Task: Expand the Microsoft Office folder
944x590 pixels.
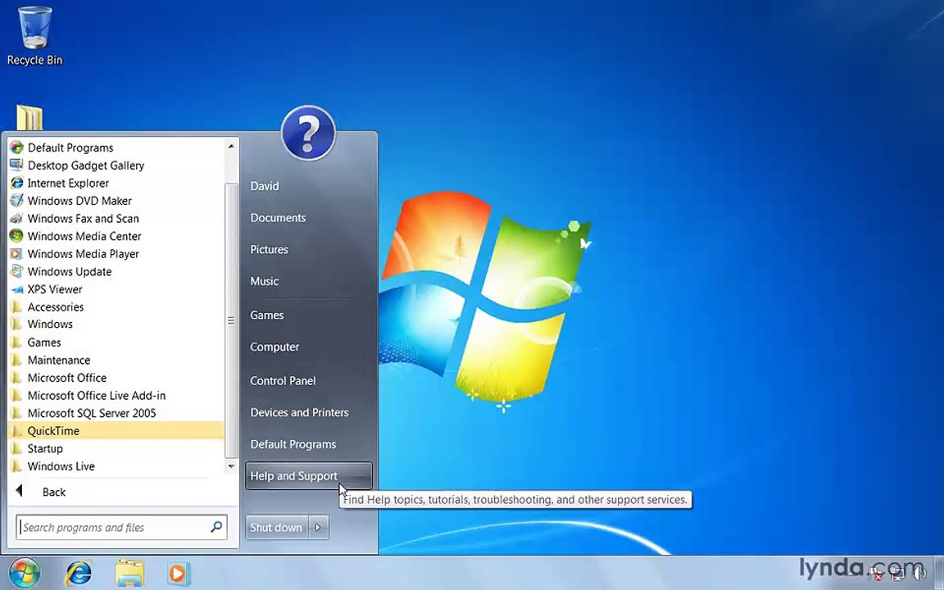Action: 116,378
